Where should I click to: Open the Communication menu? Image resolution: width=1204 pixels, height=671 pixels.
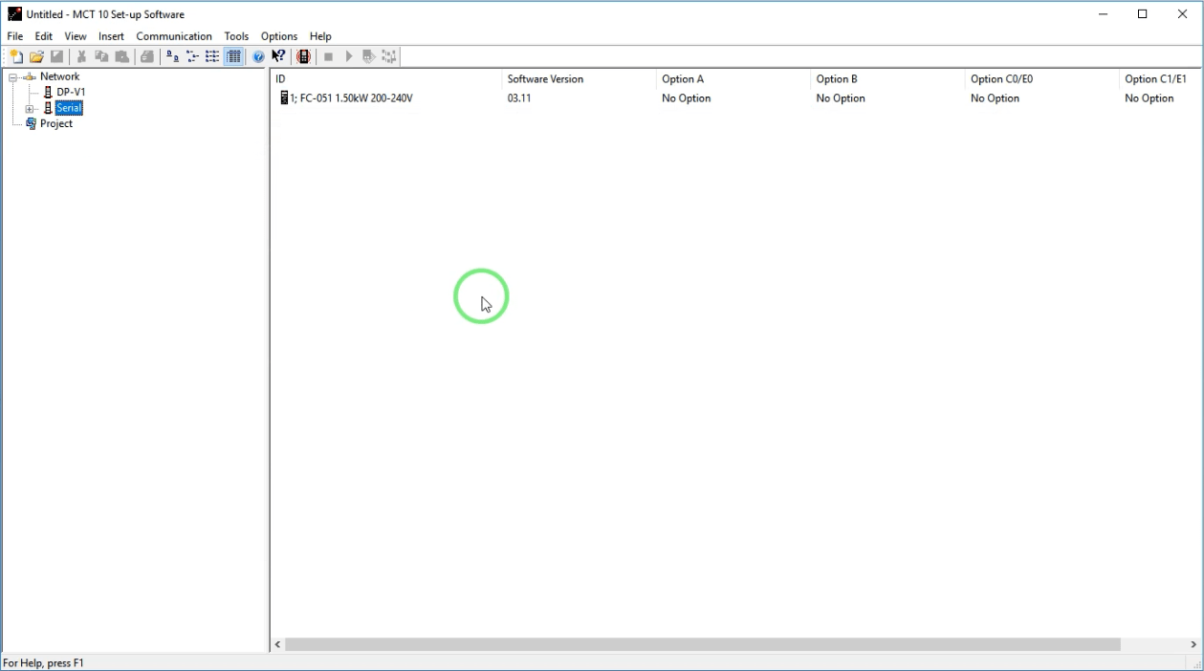(173, 36)
